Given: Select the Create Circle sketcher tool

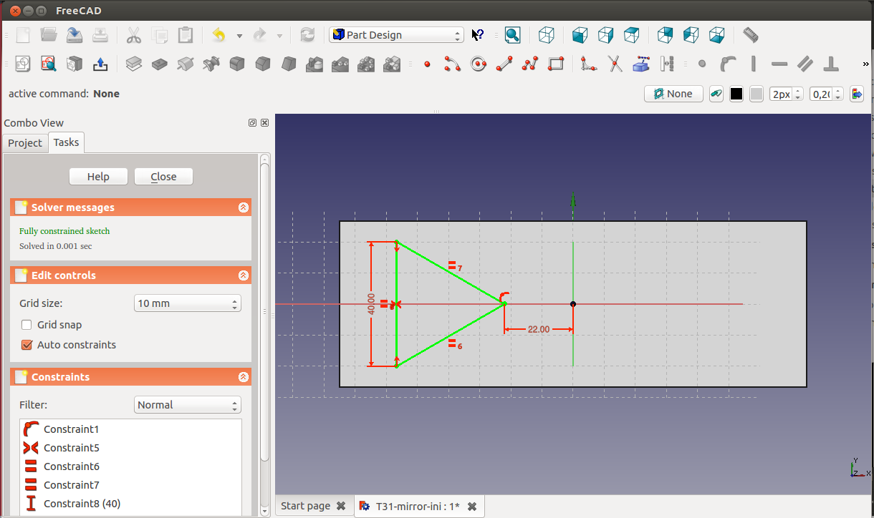Looking at the screenshot, I should pos(479,64).
